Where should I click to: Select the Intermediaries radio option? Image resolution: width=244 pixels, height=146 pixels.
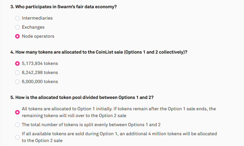17,18
